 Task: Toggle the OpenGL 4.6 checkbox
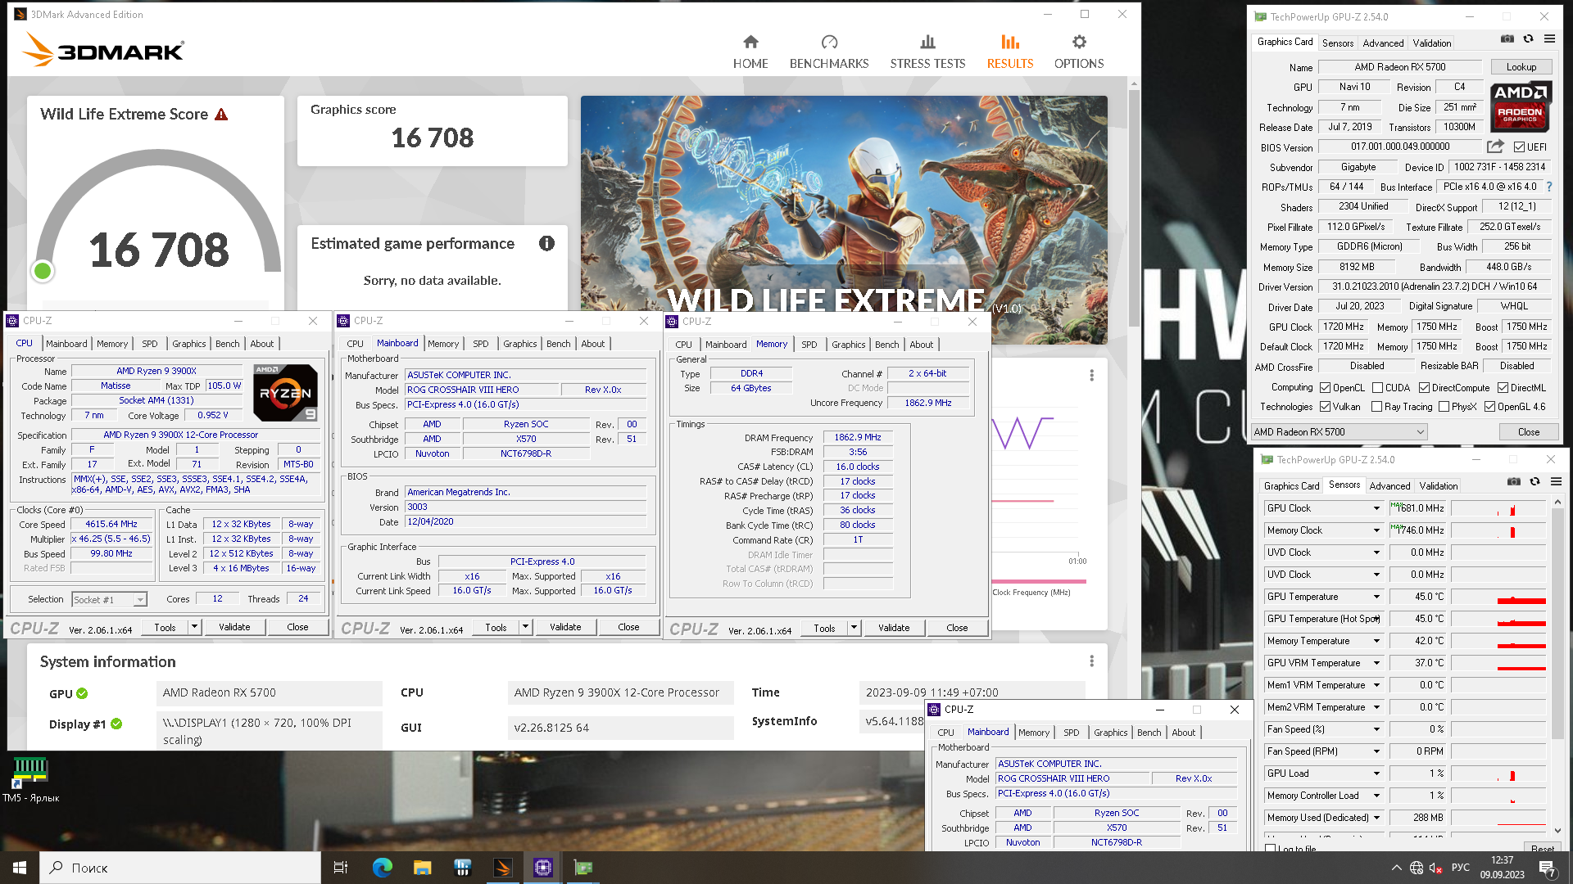coord(1489,407)
